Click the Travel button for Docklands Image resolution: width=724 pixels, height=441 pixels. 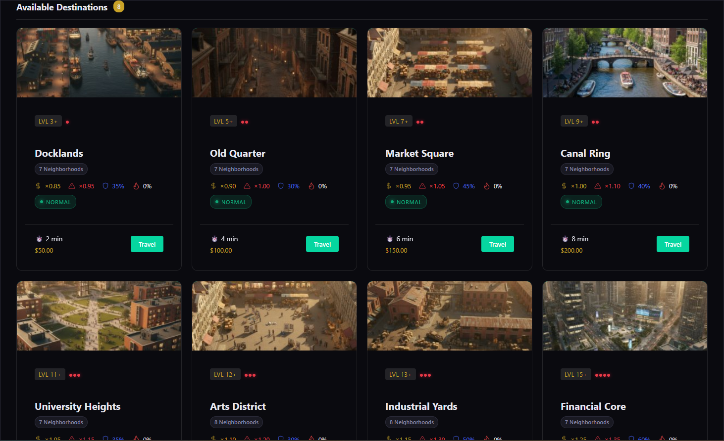pos(147,244)
